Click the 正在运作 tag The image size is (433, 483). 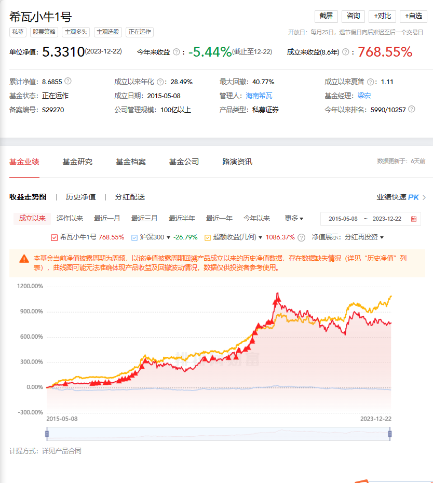[140, 32]
